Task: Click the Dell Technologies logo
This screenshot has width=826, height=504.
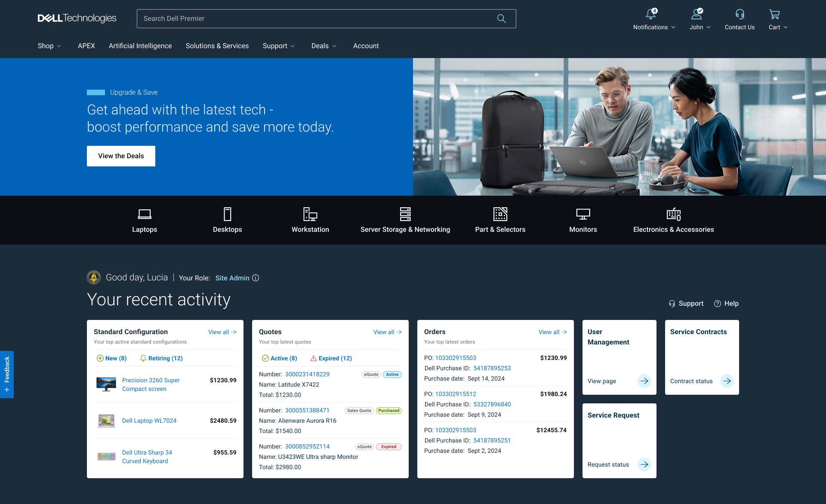Action: pyautogui.click(x=77, y=18)
